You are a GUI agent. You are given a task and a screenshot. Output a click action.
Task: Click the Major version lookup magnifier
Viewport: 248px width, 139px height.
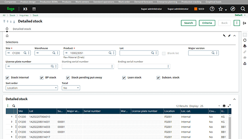click(x=213, y=53)
